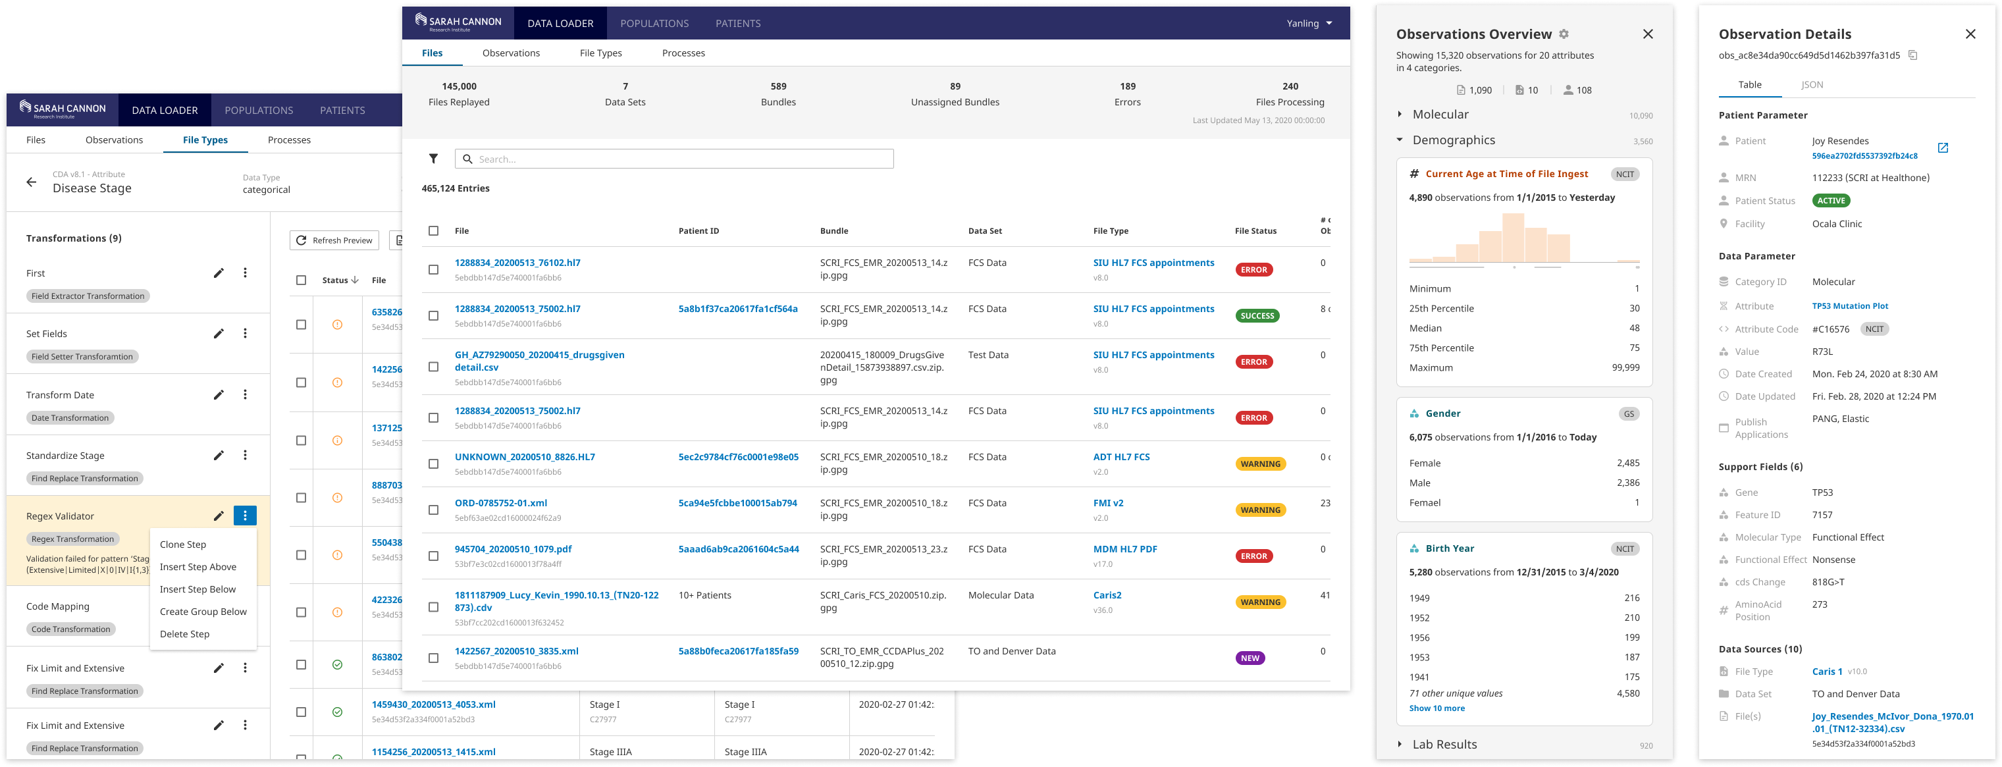Copy the observation ID with copy icon
The width and height of the screenshot is (2002, 767).
click(x=1912, y=55)
